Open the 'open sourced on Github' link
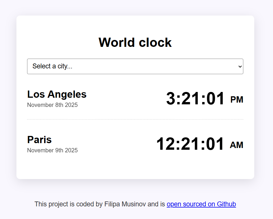273x219 pixels. point(201,204)
